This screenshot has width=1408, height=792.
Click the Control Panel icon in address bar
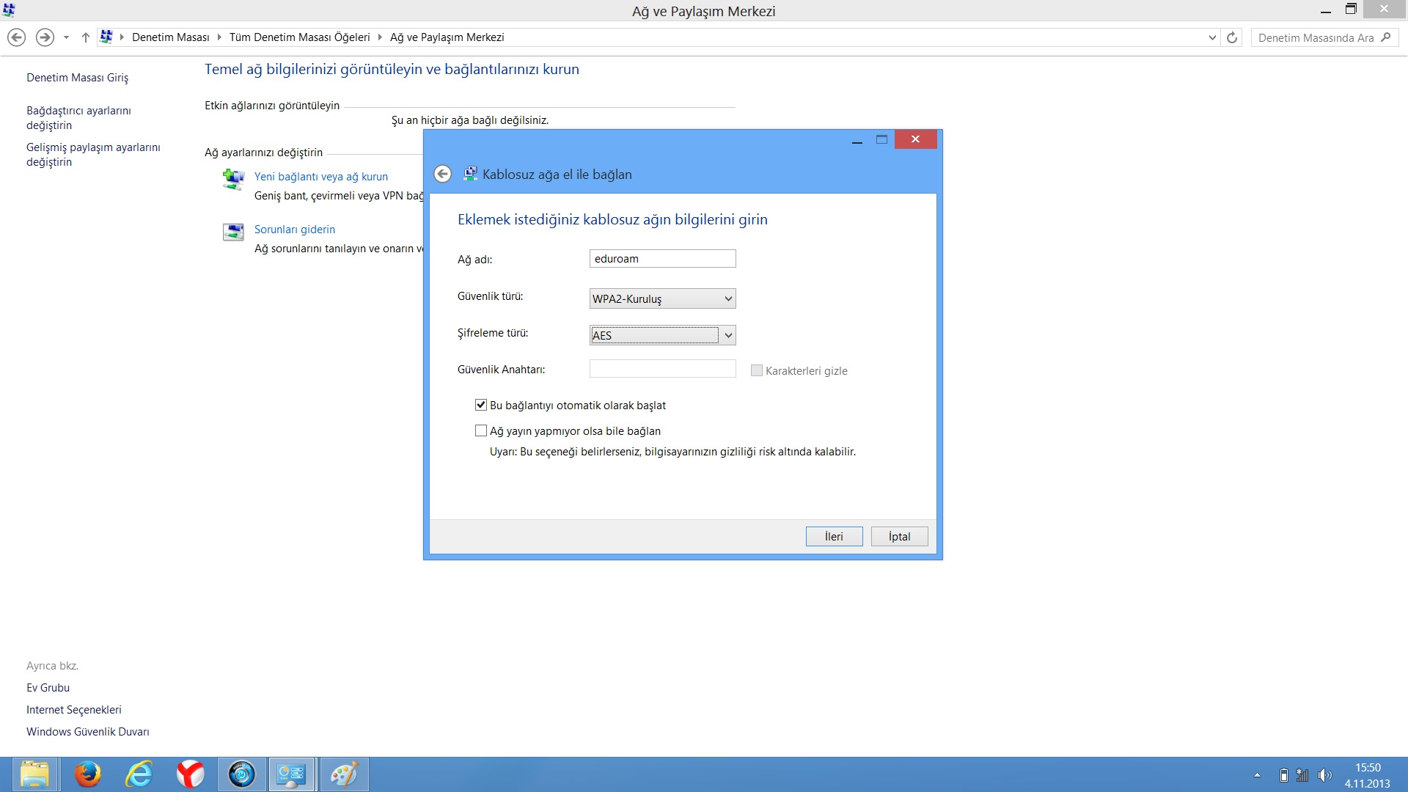(x=106, y=37)
